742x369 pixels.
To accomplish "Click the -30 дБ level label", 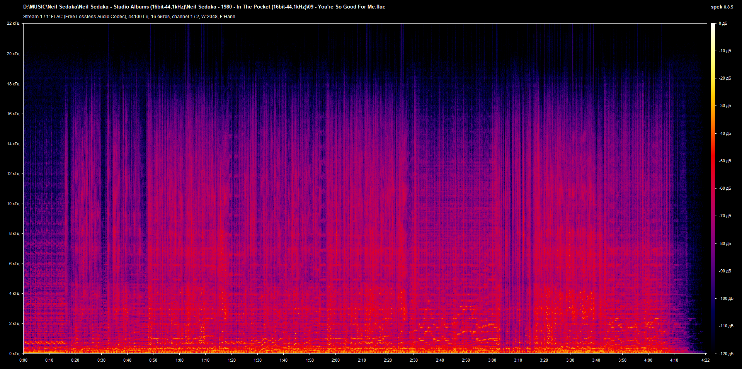I will pyautogui.click(x=725, y=106).
